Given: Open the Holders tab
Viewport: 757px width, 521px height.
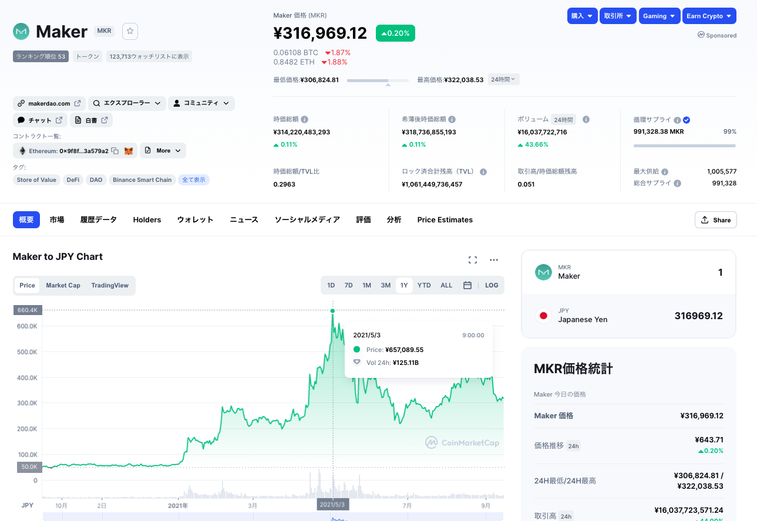Looking at the screenshot, I should pyautogui.click(x=147, y=219).
